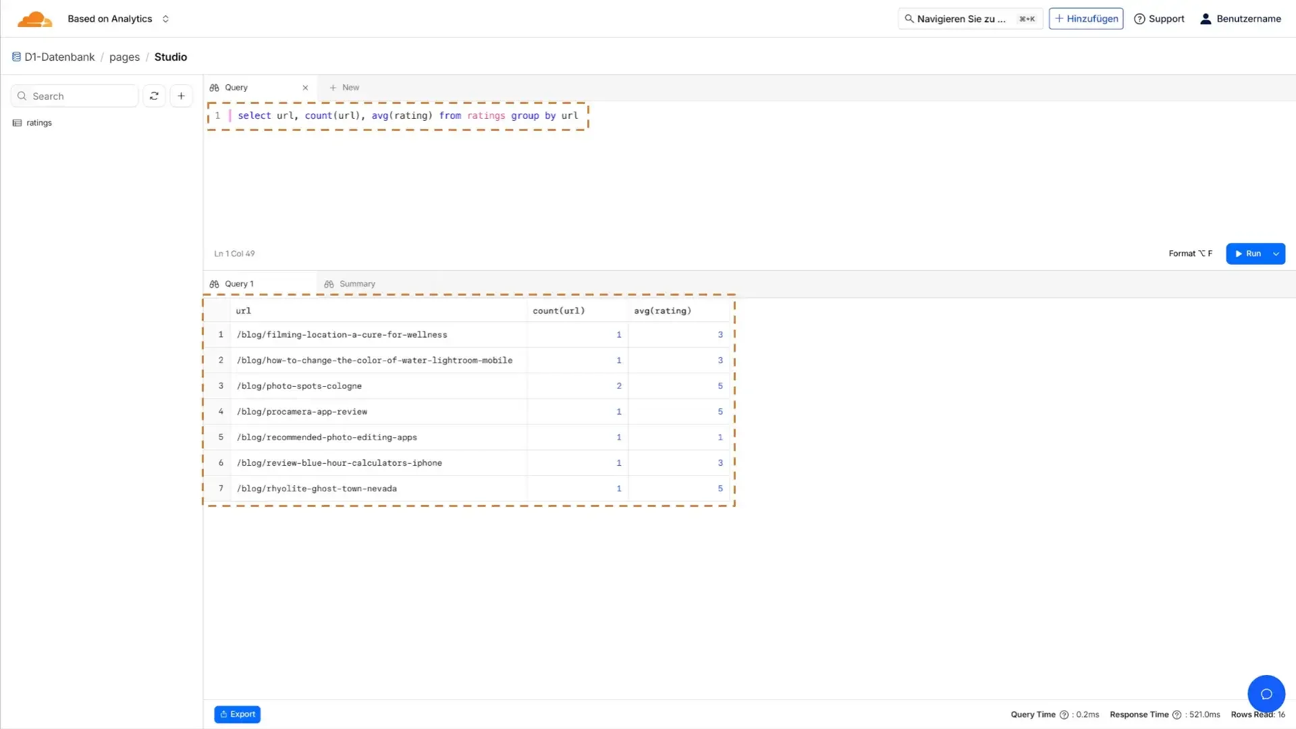Go to the pages breadcrumb link

coord(124,57)
